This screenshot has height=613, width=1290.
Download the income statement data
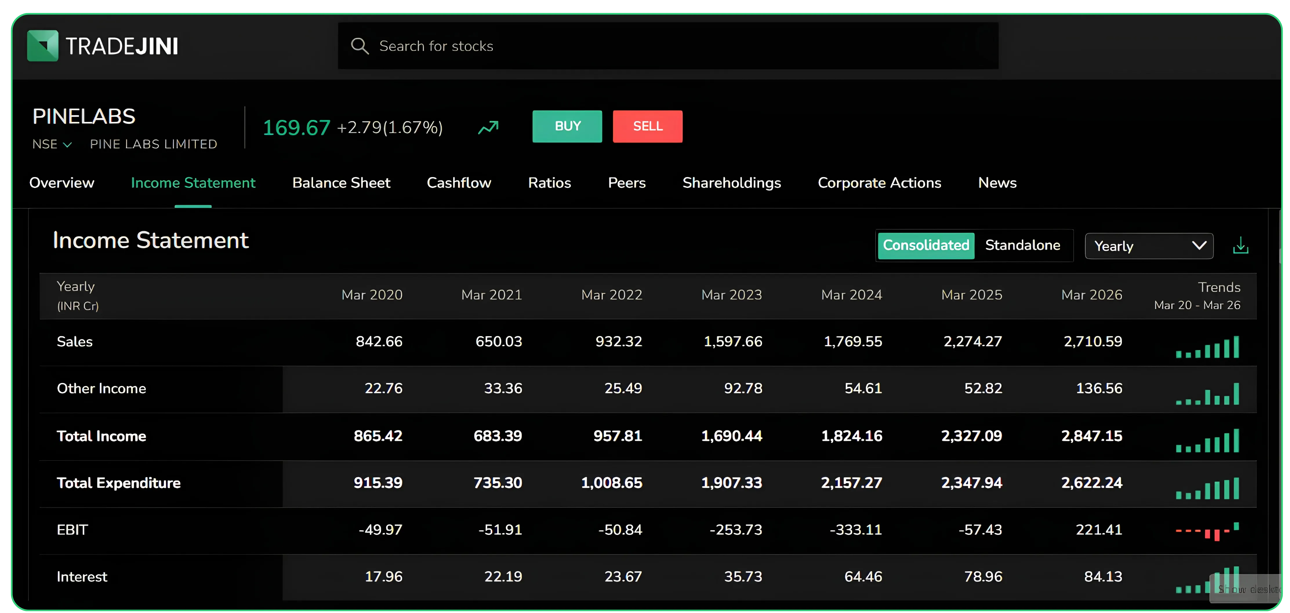[x=1240, y=246]
